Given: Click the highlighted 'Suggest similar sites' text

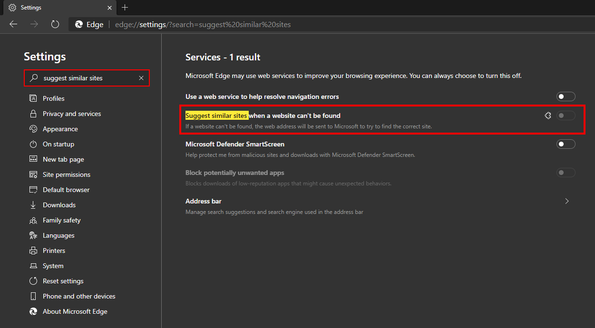Looking at the screenshot, I should coord(217,116).
